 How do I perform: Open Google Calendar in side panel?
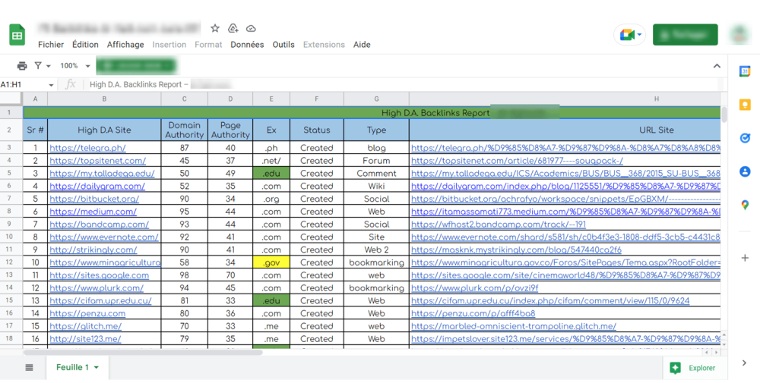745,71
